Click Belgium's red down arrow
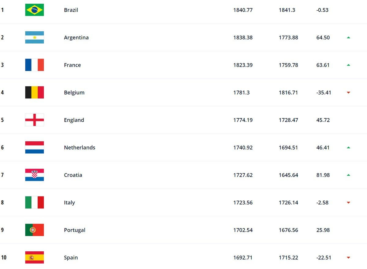The width and height of the screenshot is (367, 269). (x=348, y=93)
